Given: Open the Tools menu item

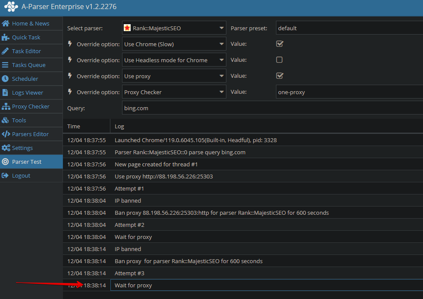Looking at the screenshot, I should [x=19, y=120].
